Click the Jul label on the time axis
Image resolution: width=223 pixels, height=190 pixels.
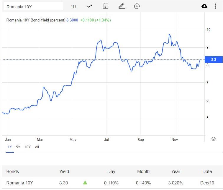(x=106, y=139)
